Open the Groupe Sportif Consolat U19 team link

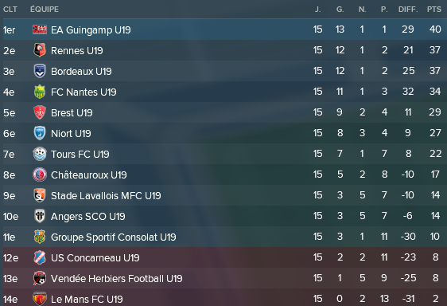click(x=114, y=237)
